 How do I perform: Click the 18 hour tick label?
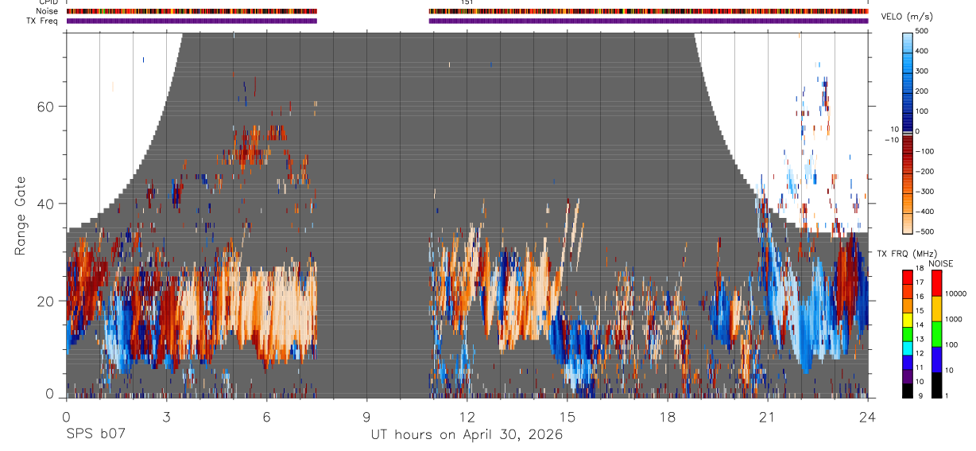tap(668, 417)
